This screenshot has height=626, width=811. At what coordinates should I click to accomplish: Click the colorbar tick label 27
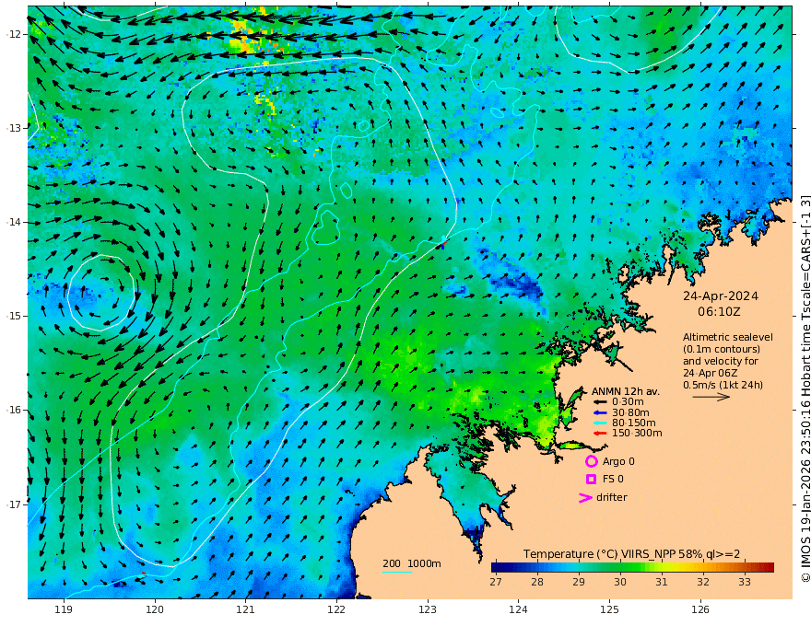pyautogui.click(x=496, y=582)
